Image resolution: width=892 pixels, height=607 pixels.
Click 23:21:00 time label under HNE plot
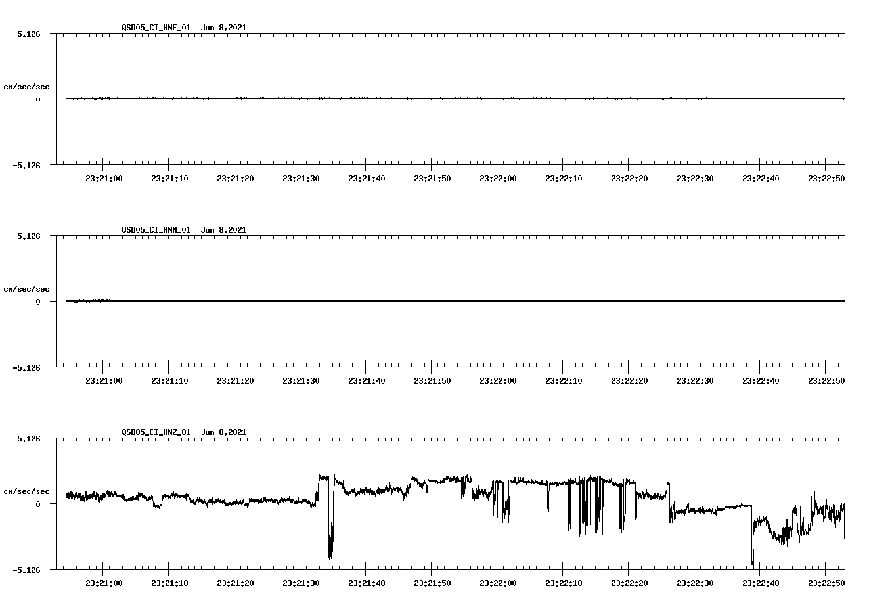pyautogui.click(x=104, y=178)
